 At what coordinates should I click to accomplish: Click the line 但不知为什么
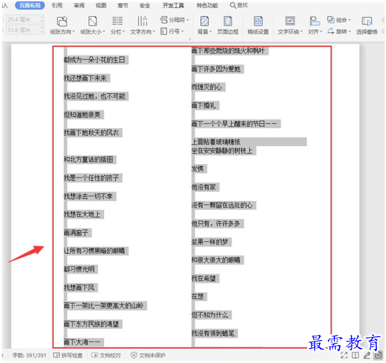tap(210, 315)
